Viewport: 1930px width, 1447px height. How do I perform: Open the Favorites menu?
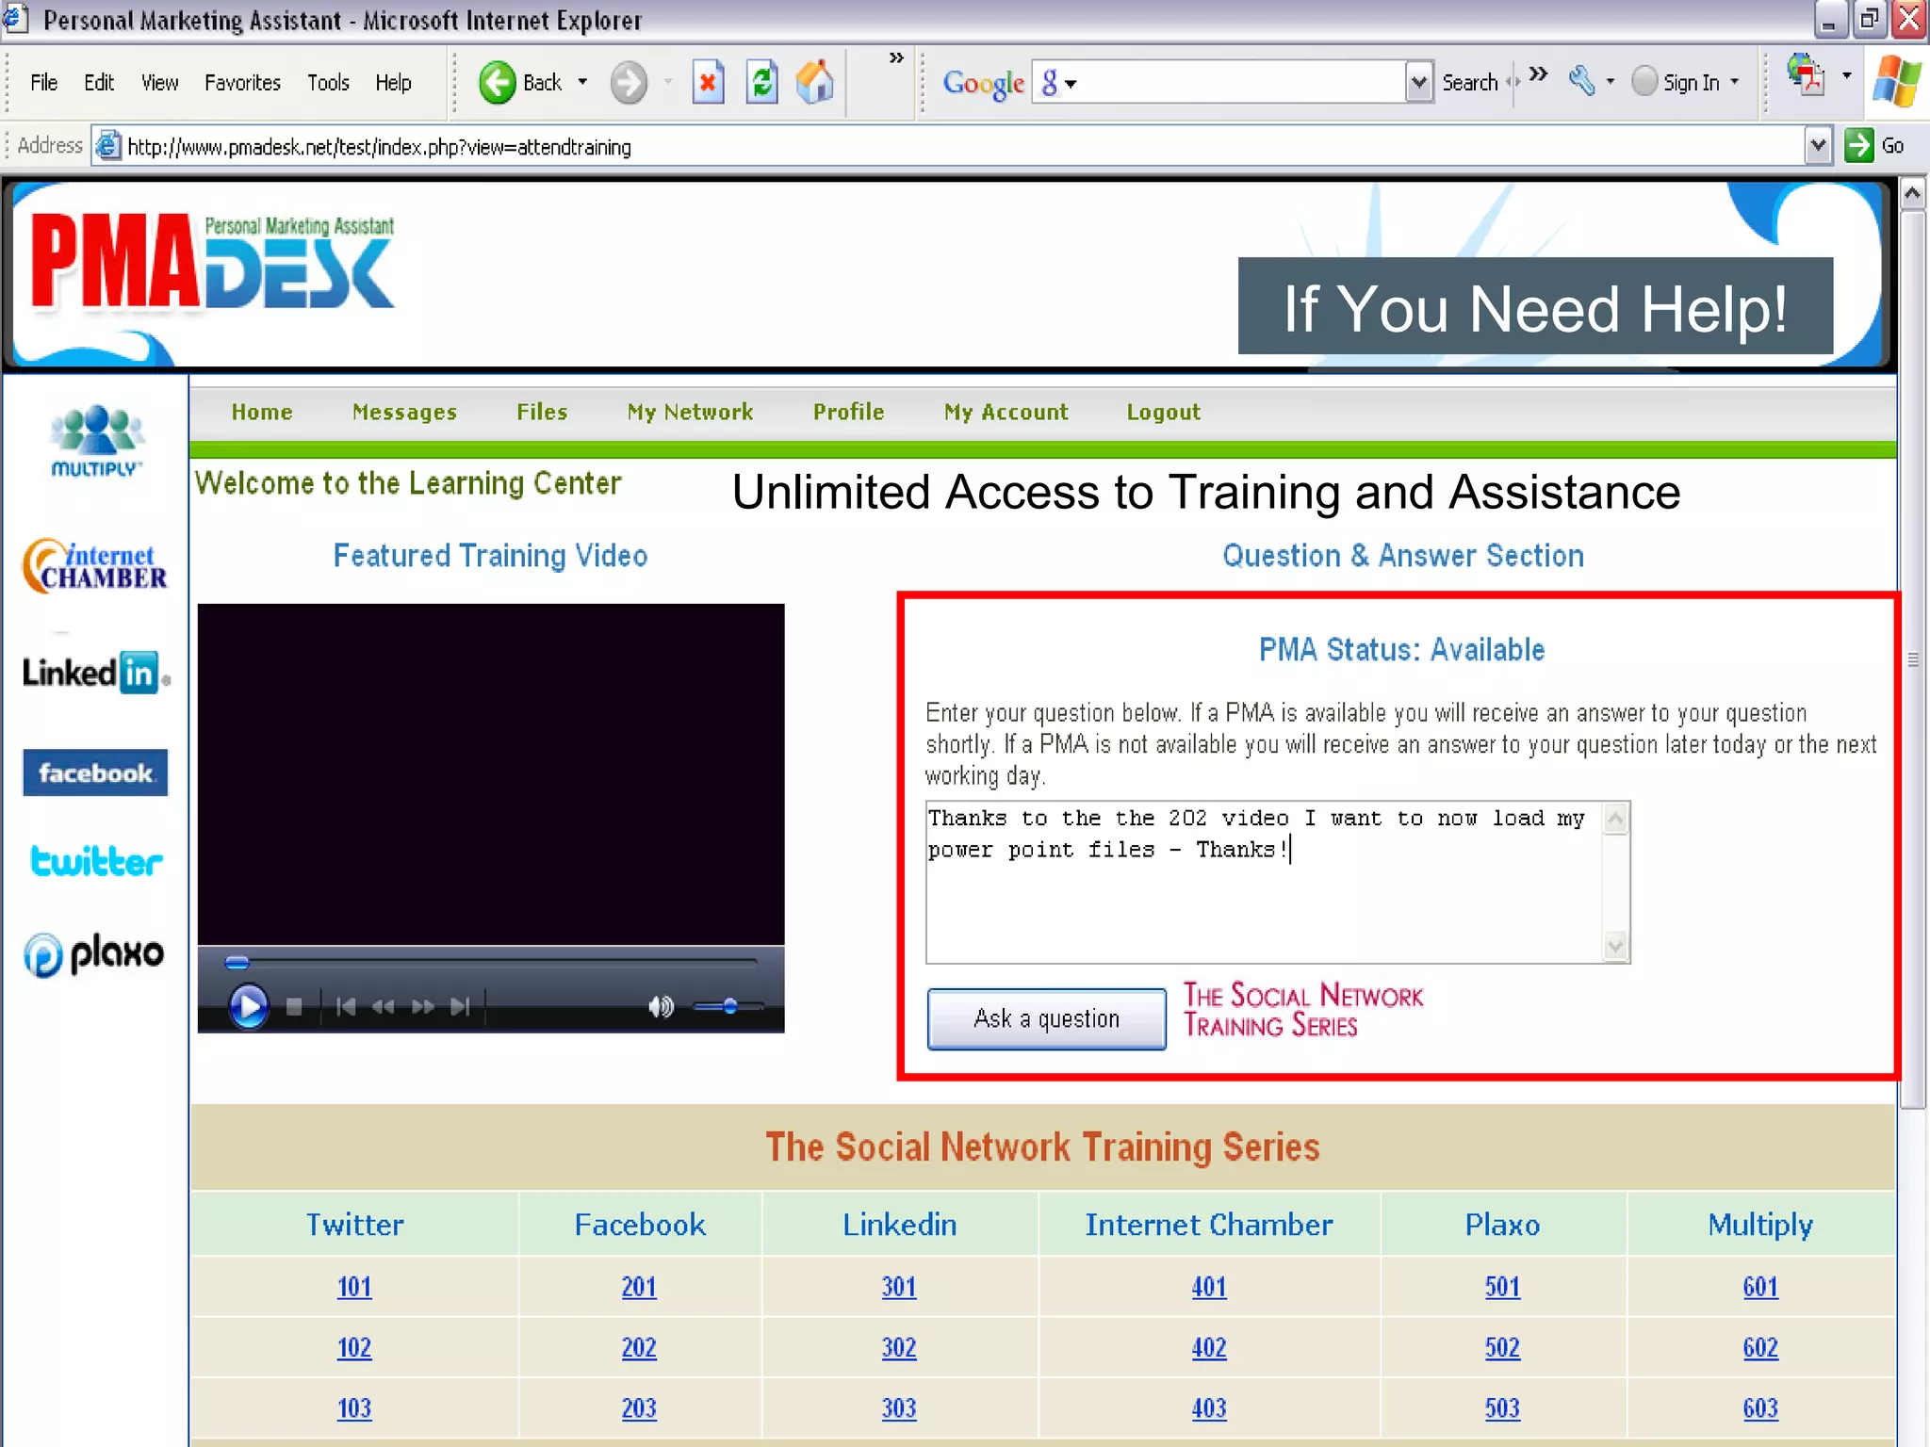242,83
